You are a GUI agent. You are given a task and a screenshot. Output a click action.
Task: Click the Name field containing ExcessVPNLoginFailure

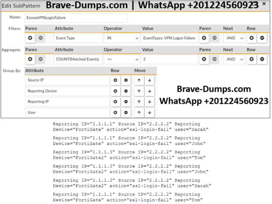coord(76,18)
